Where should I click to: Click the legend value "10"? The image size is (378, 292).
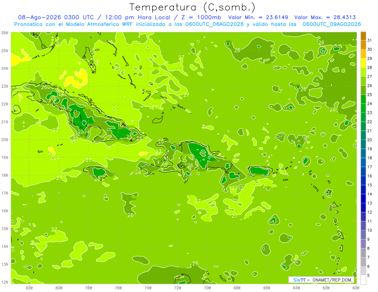(x=370, y=230)
